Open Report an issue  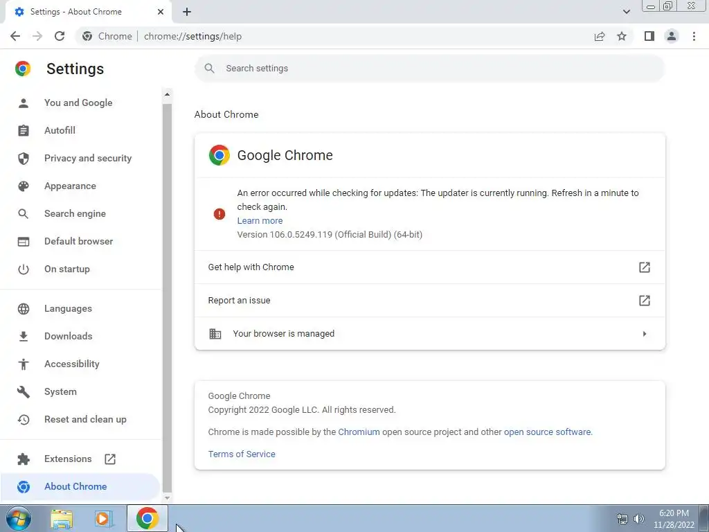pyautogui.click(x=429, y=301)
